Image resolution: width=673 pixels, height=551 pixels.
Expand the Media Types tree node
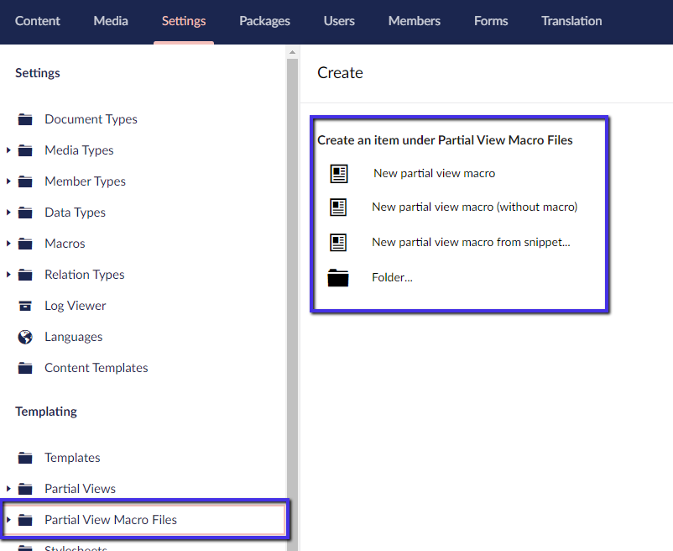tap(8, 150)
